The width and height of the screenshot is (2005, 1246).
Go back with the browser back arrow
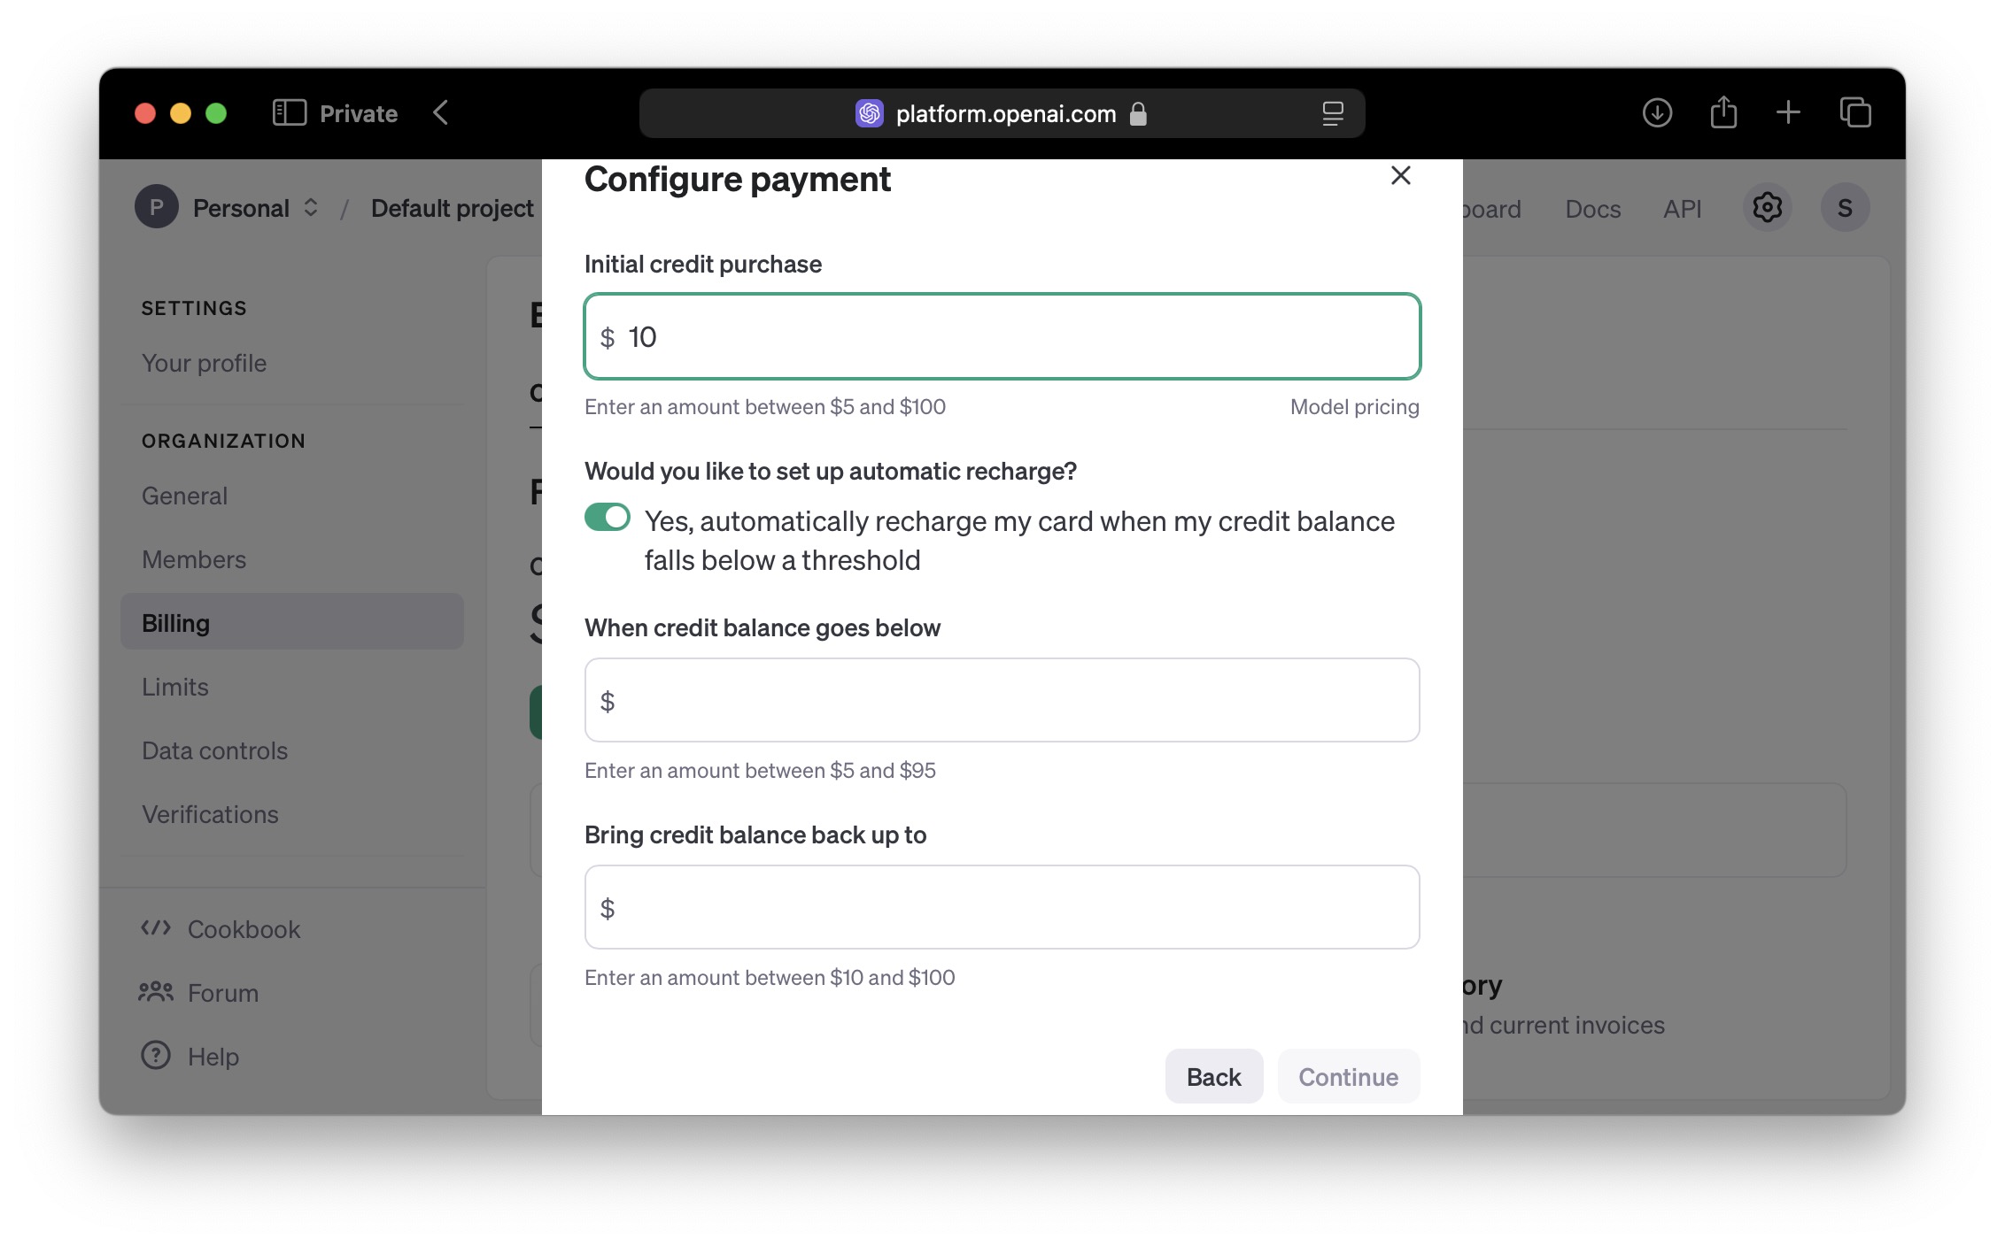tap(441, 113)
